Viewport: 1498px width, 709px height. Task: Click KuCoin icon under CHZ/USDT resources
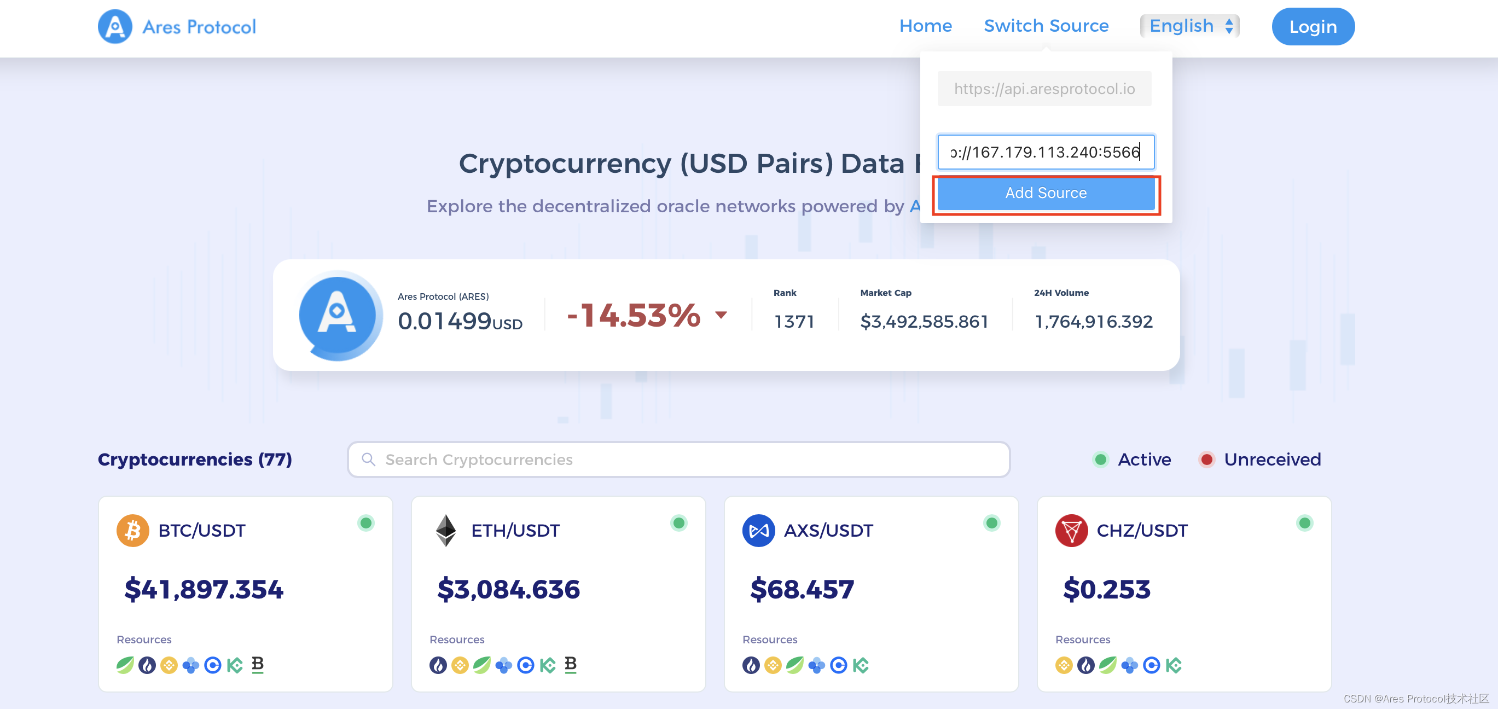pos(1174,665)
